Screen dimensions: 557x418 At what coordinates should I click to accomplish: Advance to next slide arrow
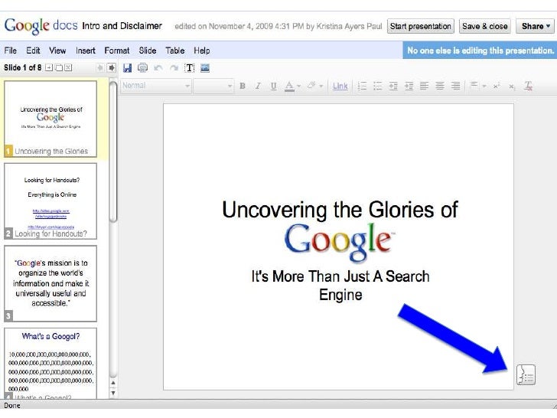(x=111, y=67)
